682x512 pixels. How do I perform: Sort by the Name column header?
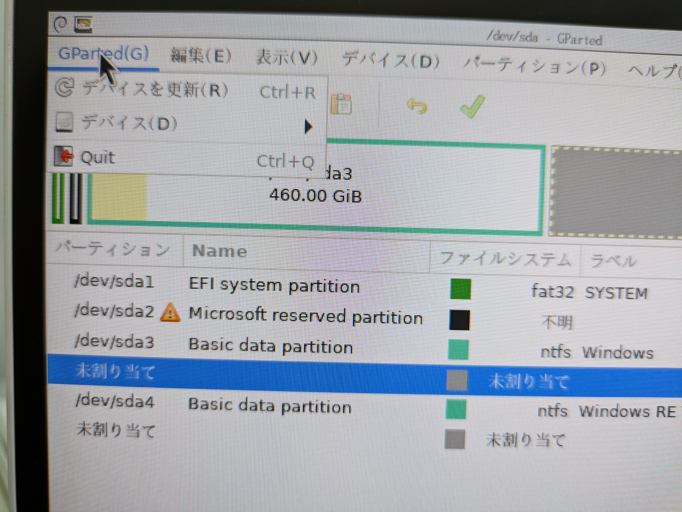click(x=219, y=251)
